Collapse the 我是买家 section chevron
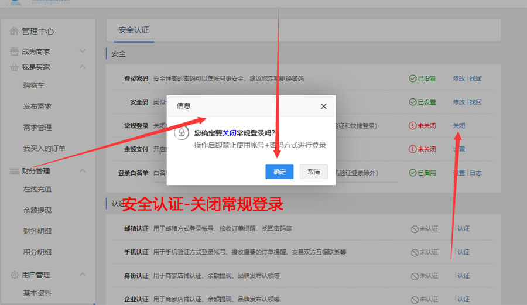The image size is (527, 305). coord(82,67)
